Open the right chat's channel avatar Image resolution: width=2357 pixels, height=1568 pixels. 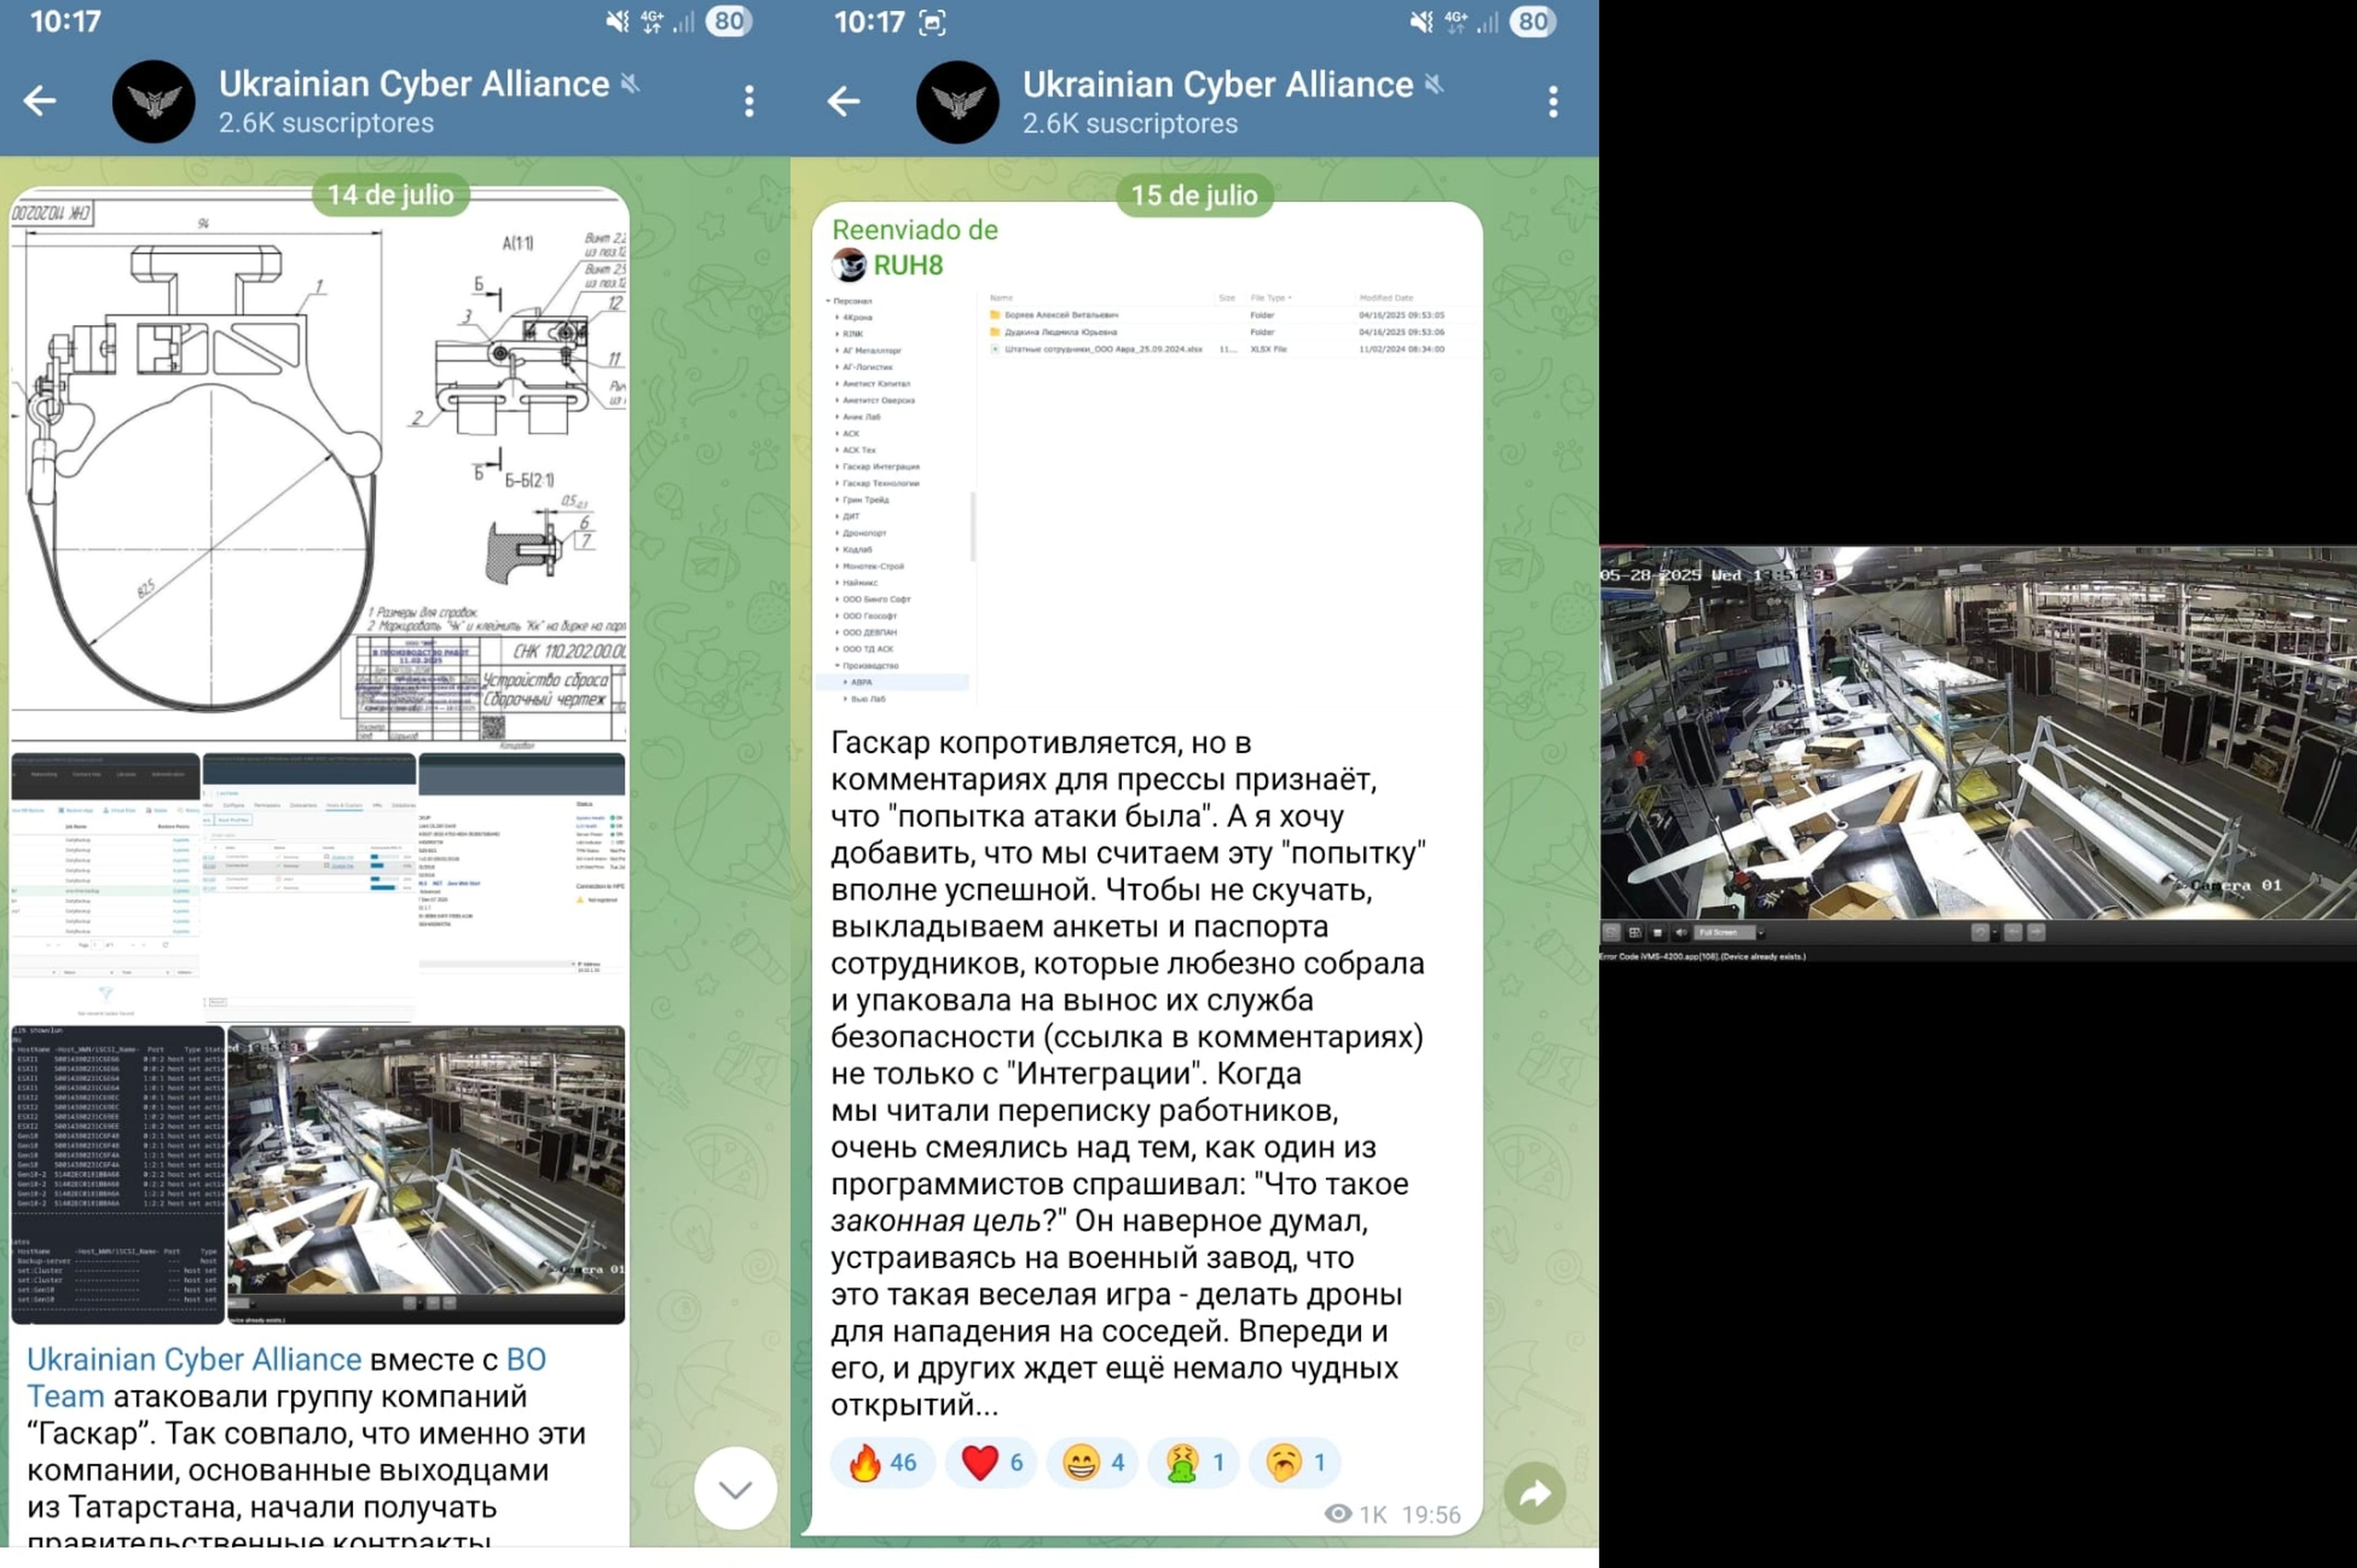tap(958, 102)
